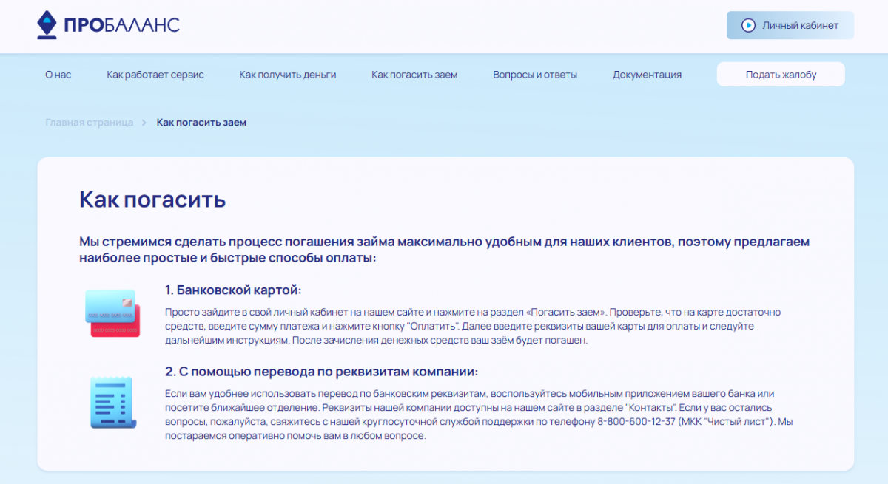Select Как получить деньги in navigation

click(x=288, y=75)
